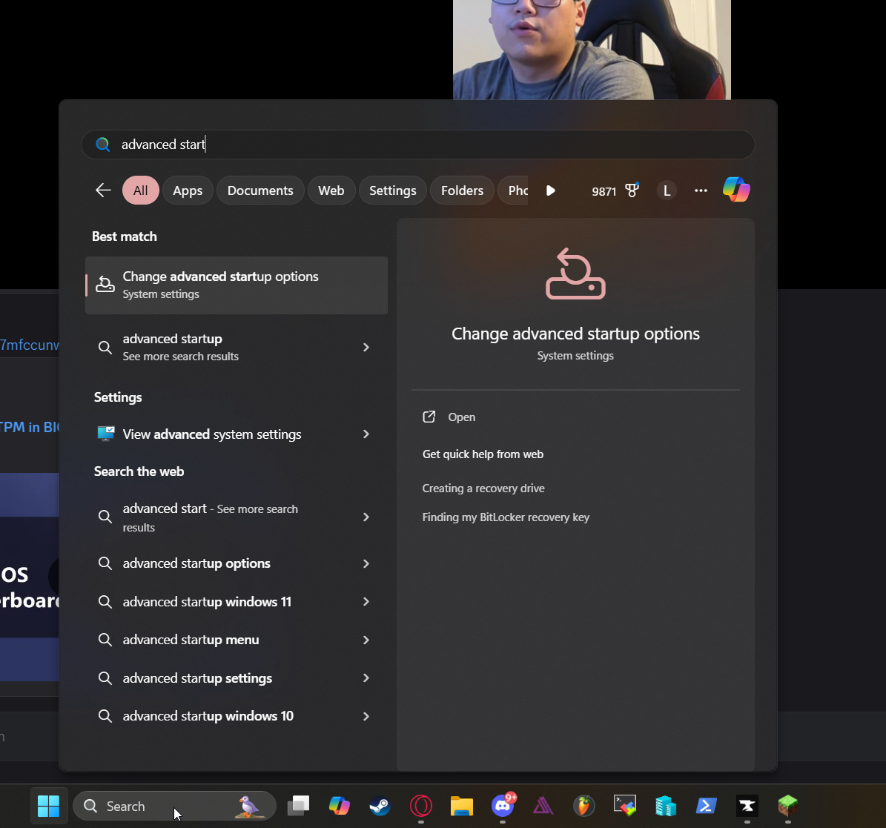The height and width of the screenshot is (828, 886).
Task: Launch Discord from the taskbar
Action: coord(503,806)
